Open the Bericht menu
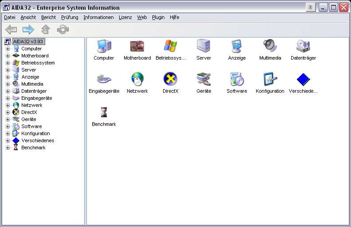This screenshot has height=227, width=351. 48,17
